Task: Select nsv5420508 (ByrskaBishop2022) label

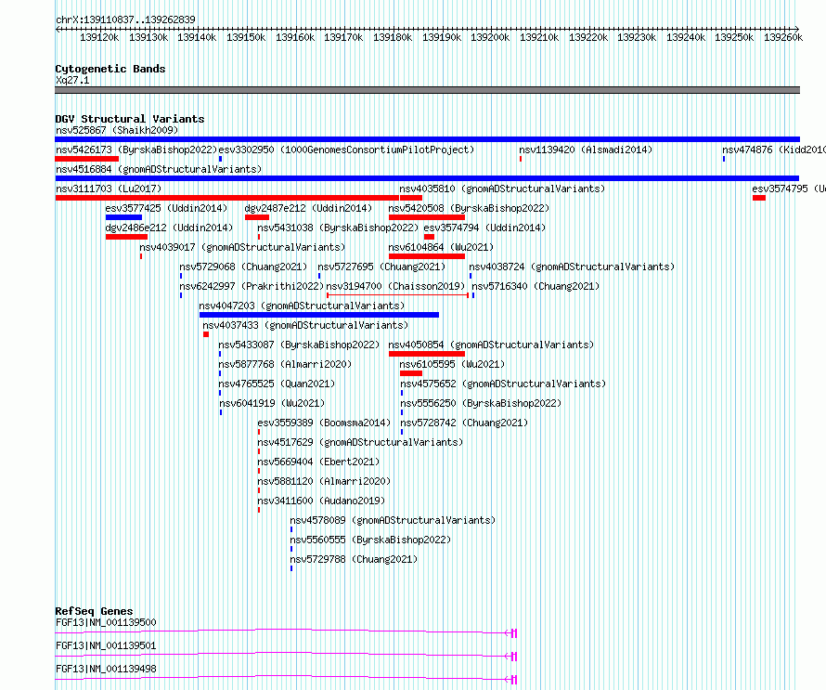Action: click(x=469, y=208)
